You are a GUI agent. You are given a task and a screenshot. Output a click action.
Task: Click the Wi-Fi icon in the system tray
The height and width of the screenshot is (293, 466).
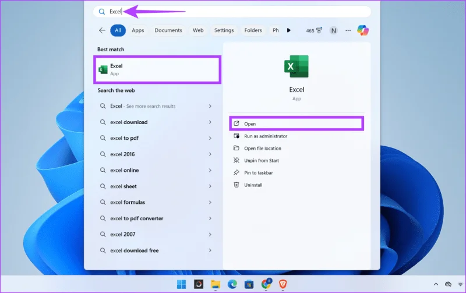(x=461, y=284)
